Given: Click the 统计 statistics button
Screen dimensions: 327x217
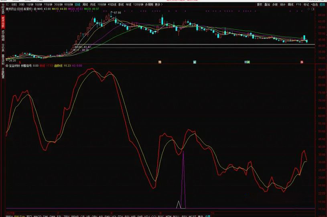Looking at the screenshot, I should 283,4.
